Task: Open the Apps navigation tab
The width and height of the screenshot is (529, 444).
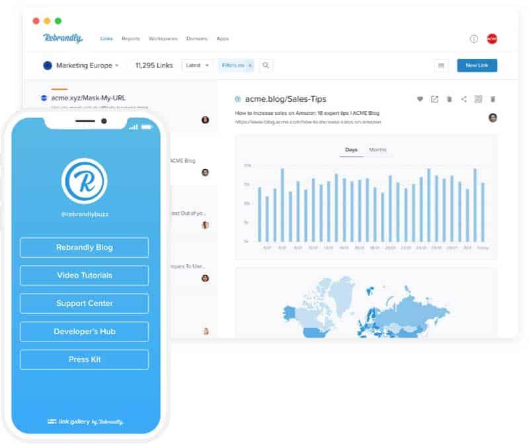Action: (x=223, y=39)
